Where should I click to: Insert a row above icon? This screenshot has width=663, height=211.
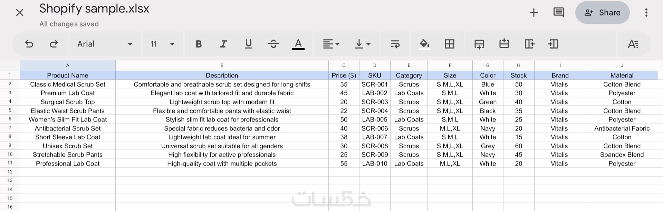504,44
